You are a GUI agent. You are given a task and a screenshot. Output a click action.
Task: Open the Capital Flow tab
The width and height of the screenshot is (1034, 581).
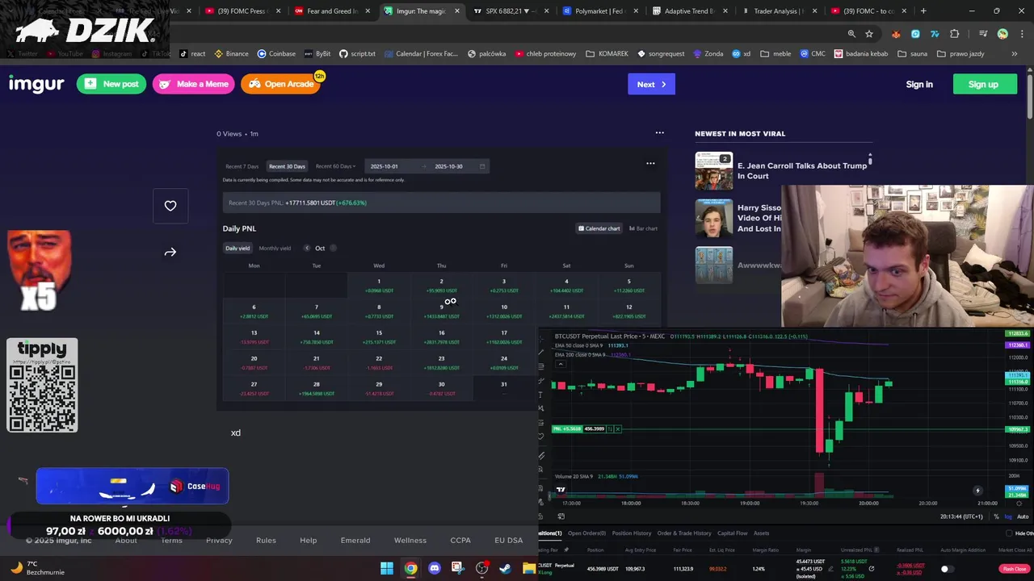pyautogui.click(x=733, y=533)
